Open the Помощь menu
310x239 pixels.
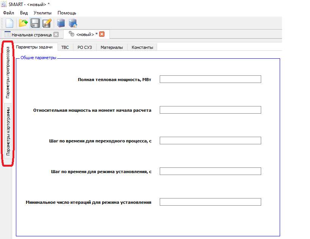(x=67, y=13)
